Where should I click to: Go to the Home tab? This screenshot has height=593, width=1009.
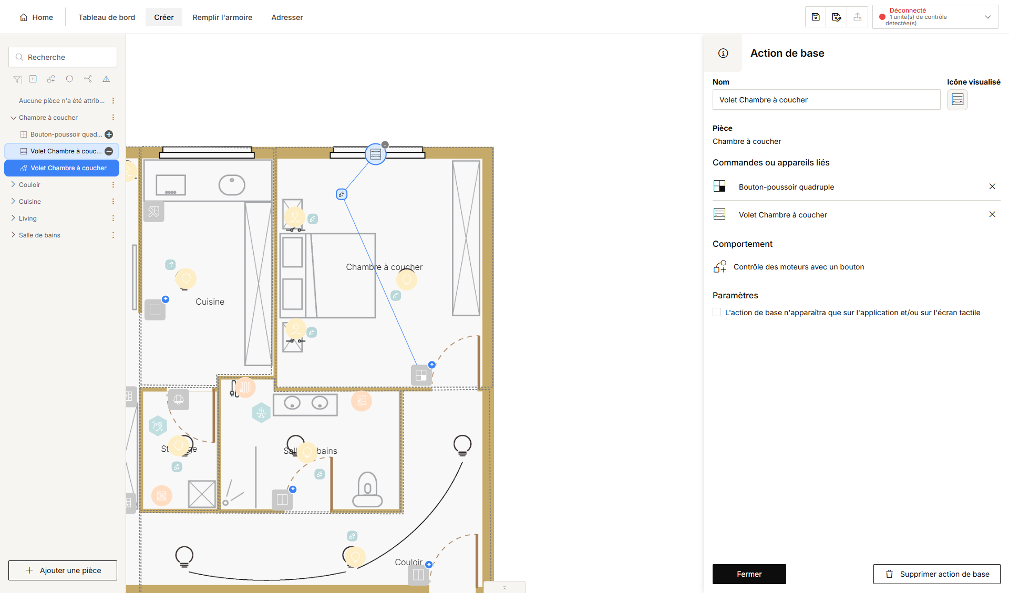pyautogui.click(x=36, y=17)
